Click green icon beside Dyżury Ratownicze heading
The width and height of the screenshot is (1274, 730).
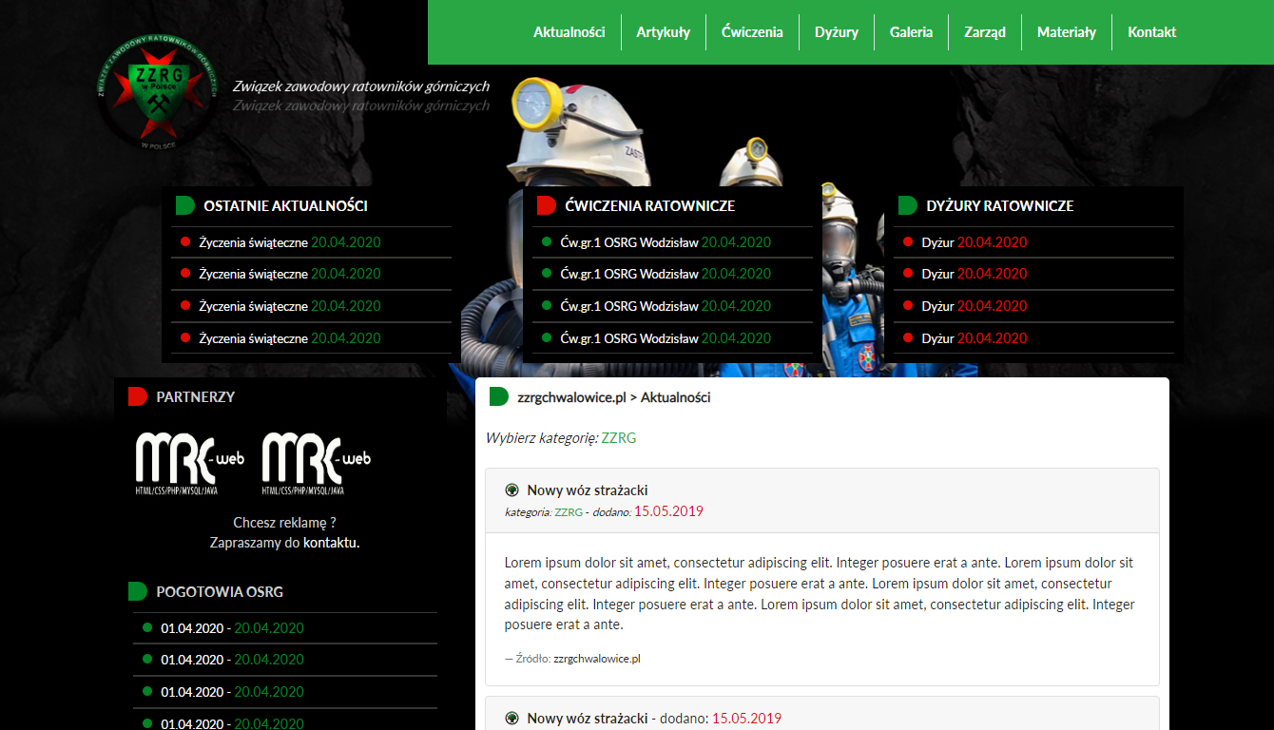(x=907, y=205)
